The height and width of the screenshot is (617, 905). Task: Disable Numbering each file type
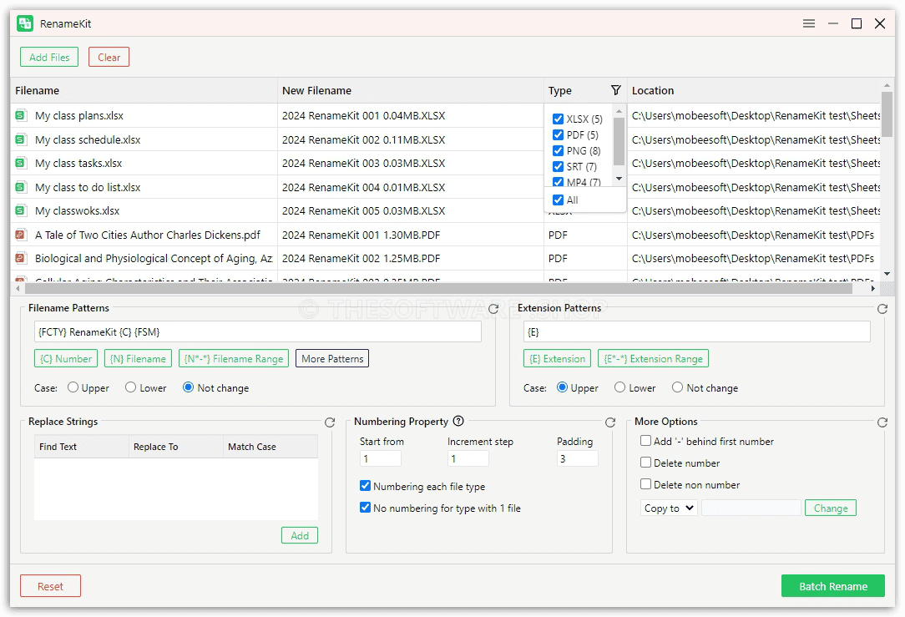click(x=366, y=486)
